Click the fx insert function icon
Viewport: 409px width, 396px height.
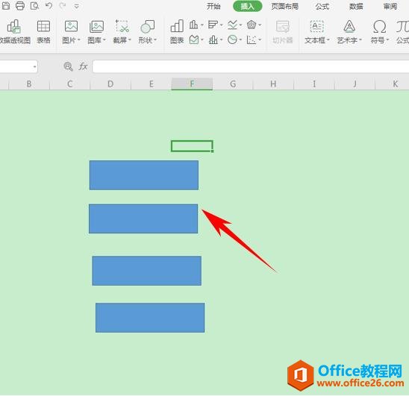click(x=83, y=66)
